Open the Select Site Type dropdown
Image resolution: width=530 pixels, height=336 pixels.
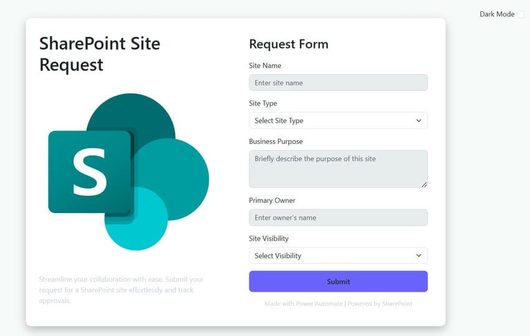point(338,121)
